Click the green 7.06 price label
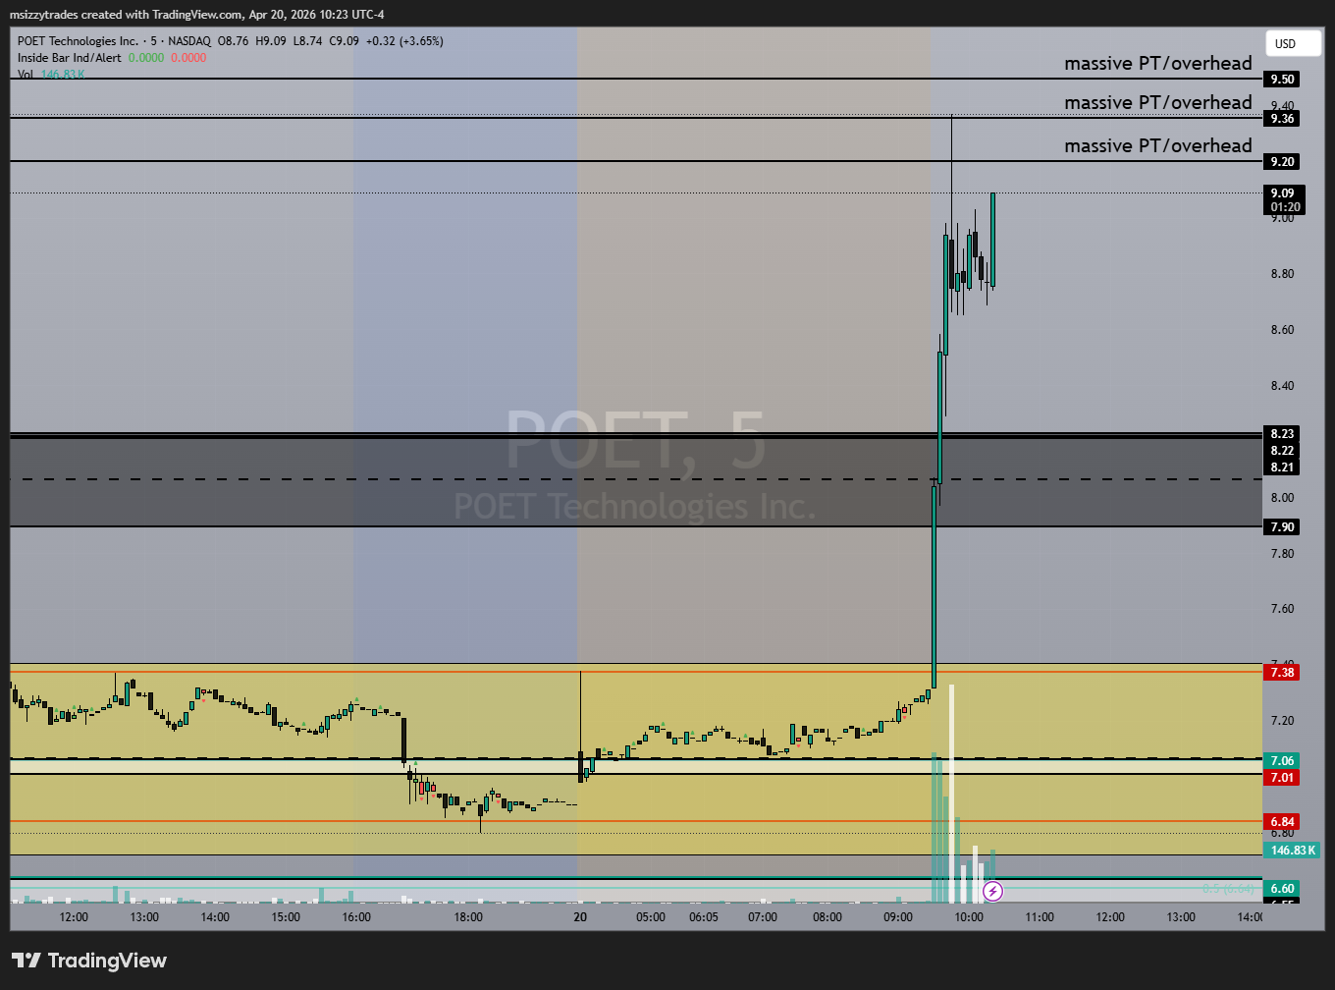Screen dimensions: 1335x990 (x=1283, y=760)
